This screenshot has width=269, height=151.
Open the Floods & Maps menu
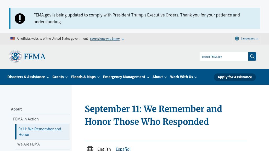pos(85,77)
